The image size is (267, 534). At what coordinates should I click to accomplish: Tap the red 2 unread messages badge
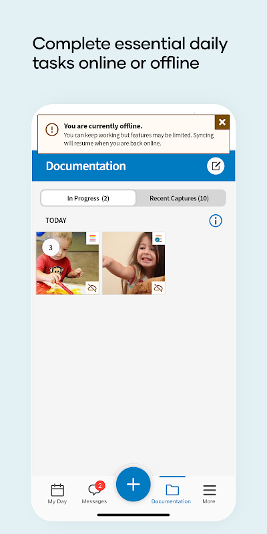tap(99, 486)
